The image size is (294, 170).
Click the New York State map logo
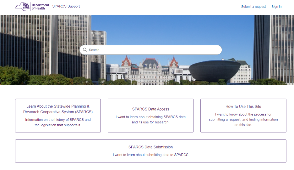(23, 7)
